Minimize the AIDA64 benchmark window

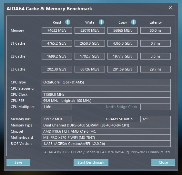tap(156, 8)
